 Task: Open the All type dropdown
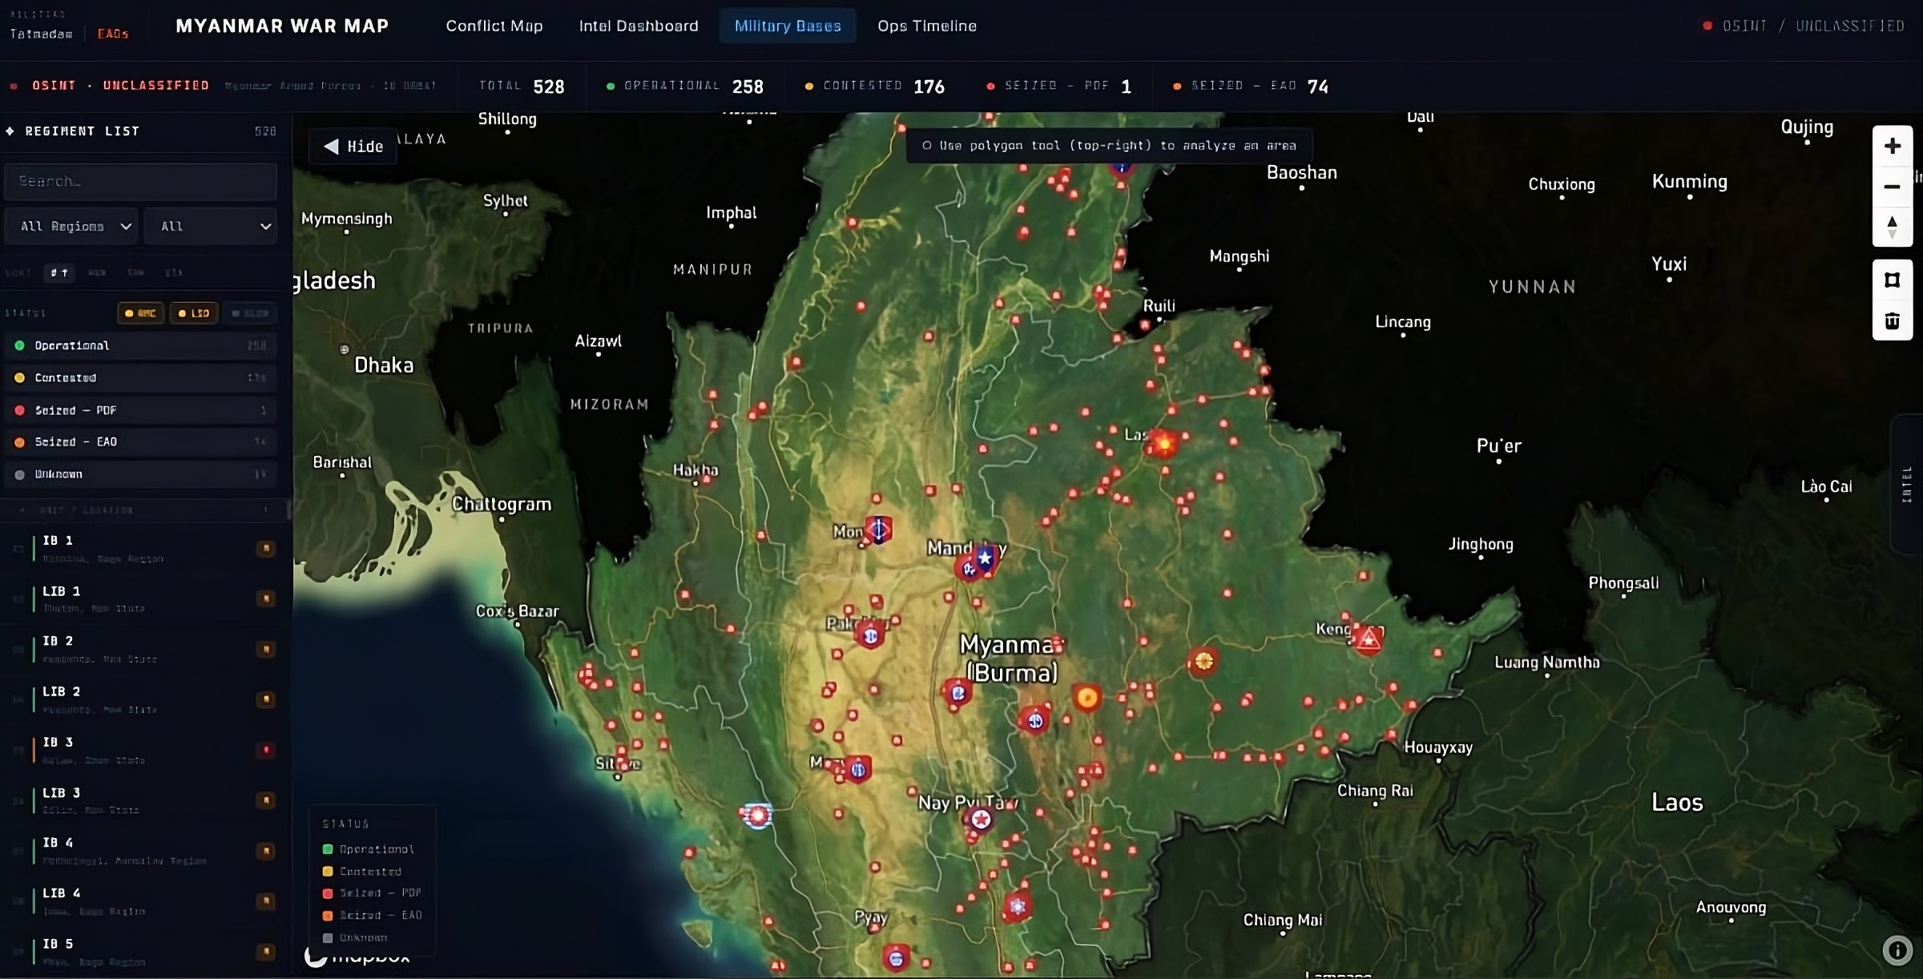pyautogui.click(x=211, y=226)
